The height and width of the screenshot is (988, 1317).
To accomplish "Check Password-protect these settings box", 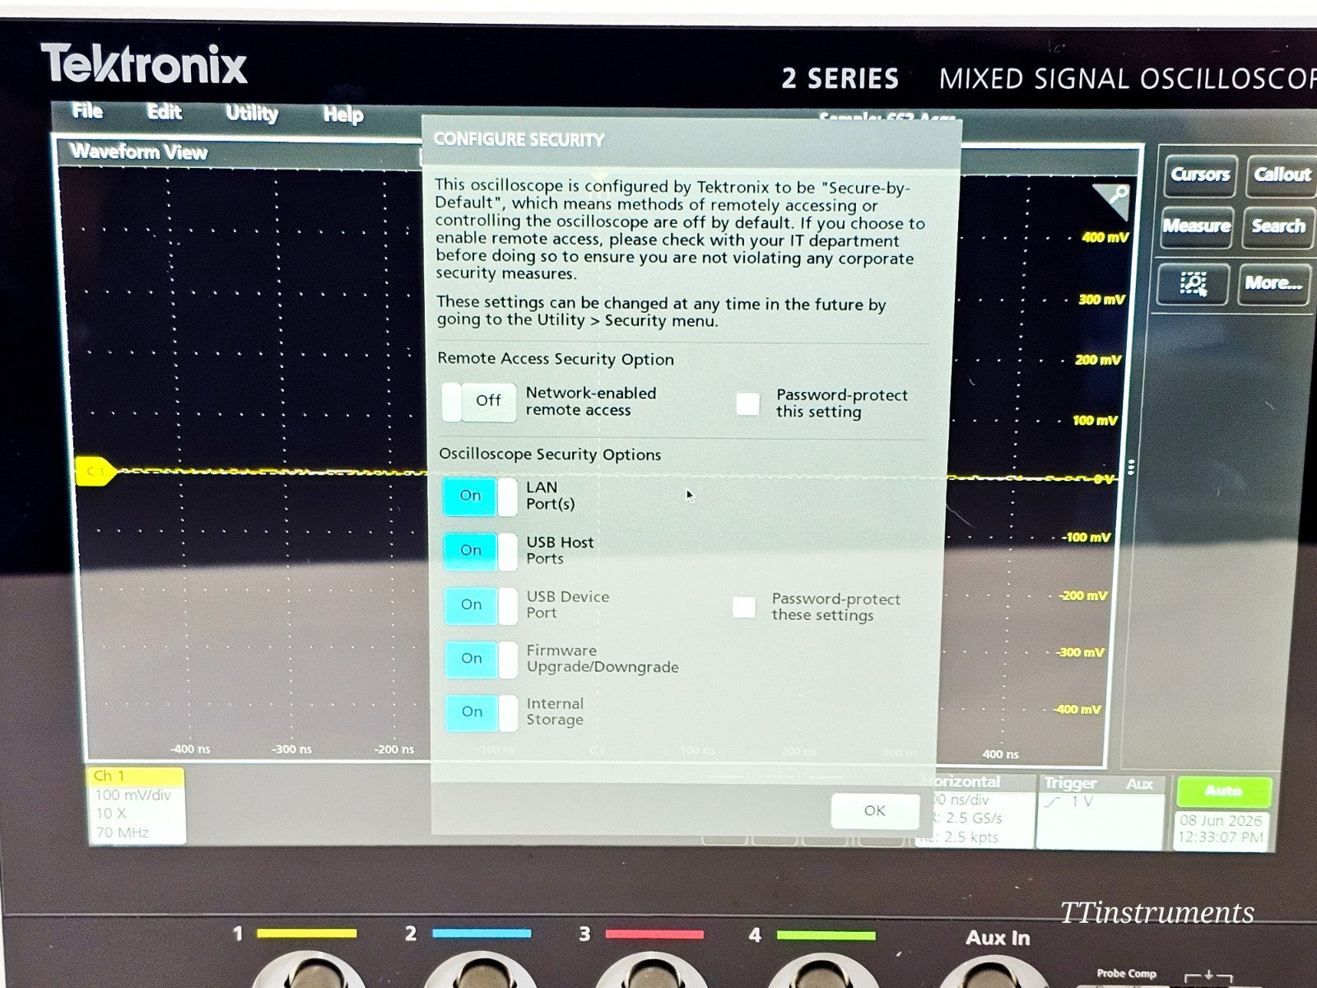I will [744, 607].
